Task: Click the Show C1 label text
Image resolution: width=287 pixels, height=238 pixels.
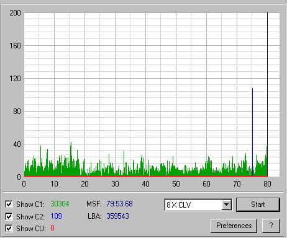Action: coord(30,205)
